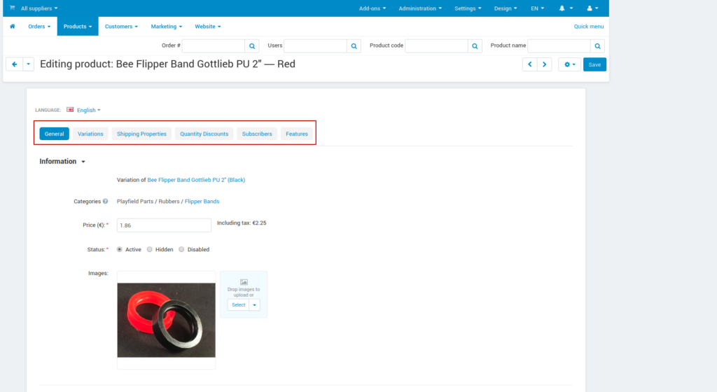Screen dimensions: 717x392
Task: Open the notifications bell menu
Action: 566,8
